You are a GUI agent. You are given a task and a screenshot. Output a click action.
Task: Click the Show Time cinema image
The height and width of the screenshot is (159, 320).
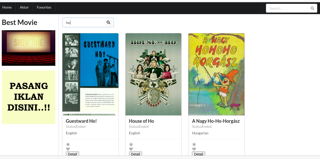click(29, 48)
